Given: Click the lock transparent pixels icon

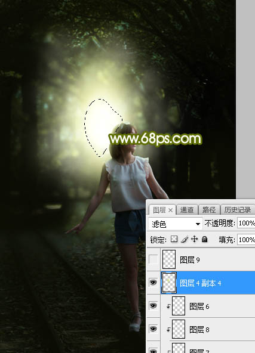Looking at the screenshot, I should click(x=174, y=239).
